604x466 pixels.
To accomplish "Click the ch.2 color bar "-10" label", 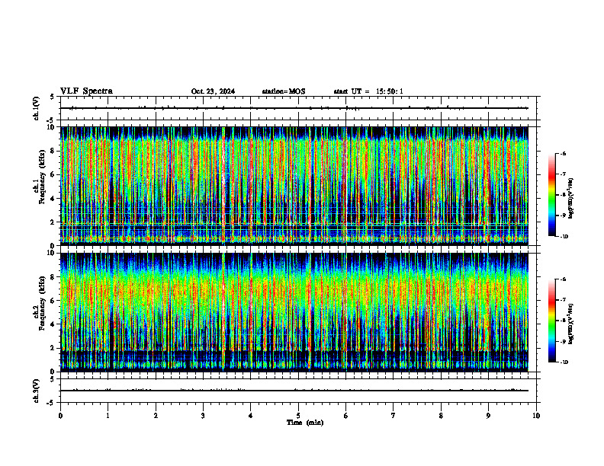I will pyautogui.click(x=564, y=362).
